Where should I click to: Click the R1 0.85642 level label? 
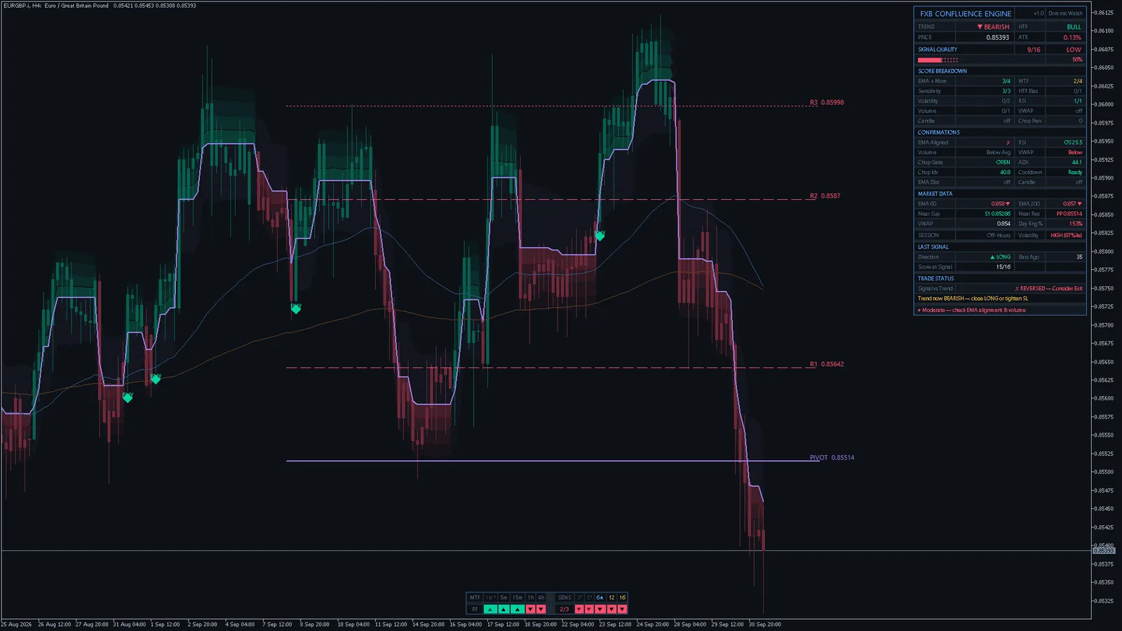(x=827, y=365)
